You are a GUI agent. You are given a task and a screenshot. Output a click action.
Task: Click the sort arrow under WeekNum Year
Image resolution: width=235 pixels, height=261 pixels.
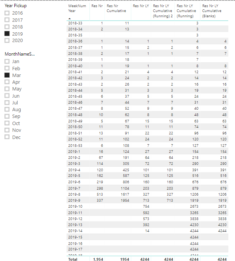pyautogui.click(x=70, y=18)
